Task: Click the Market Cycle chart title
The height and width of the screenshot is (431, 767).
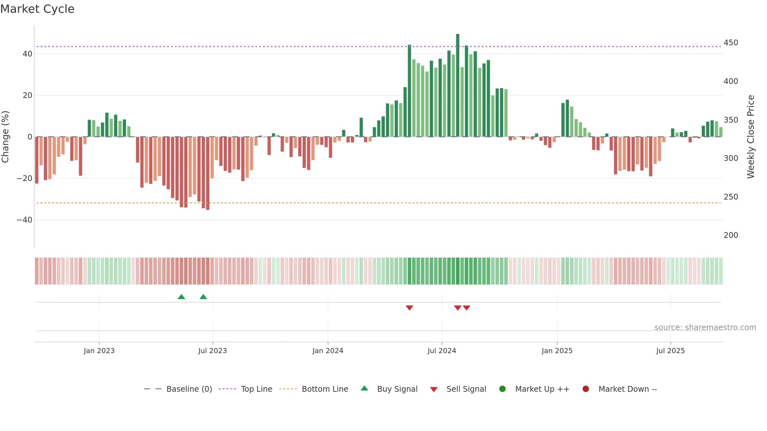Action: [x=37, y=9]
